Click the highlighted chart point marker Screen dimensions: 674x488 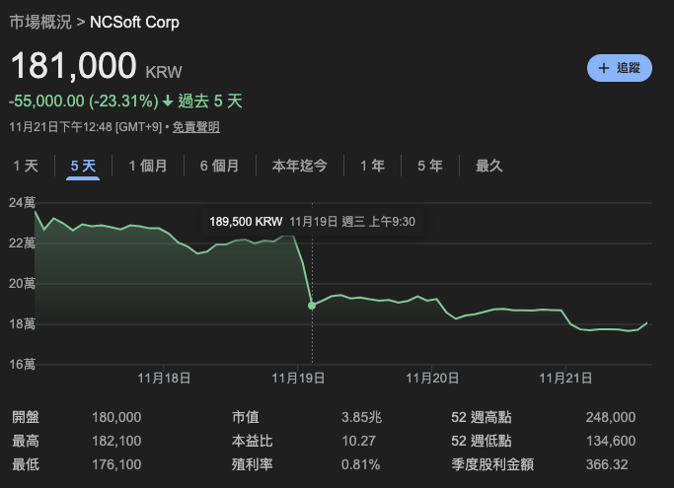pos(312,306)
